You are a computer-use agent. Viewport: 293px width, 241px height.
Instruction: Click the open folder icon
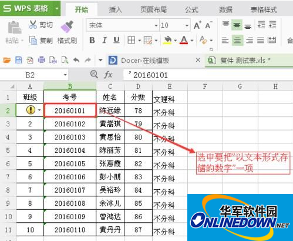pyautogui.click(x=7, y=60)
